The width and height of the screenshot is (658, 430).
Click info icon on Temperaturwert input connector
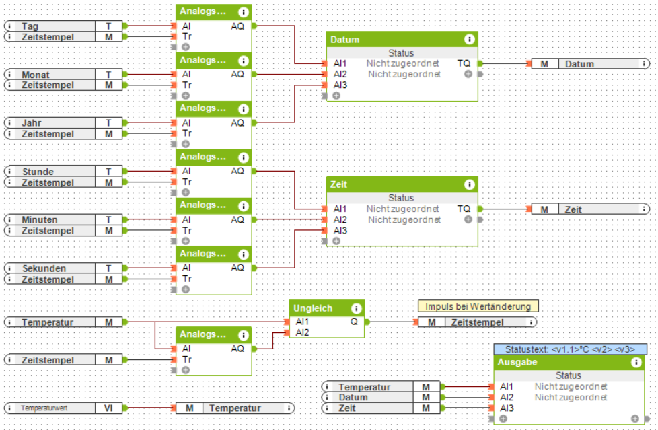[x=9, y=408]
